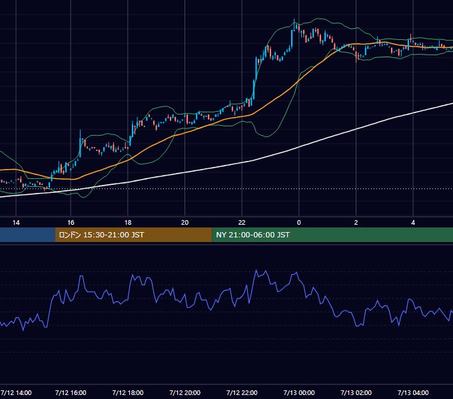The height and width of the screenshot is (399, 453).
Task: Click the 7/12 14:00 time label
Action: click(16, 392)
